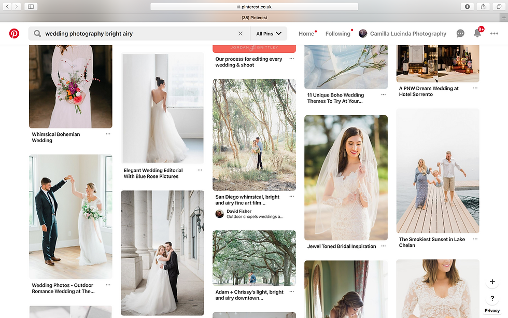Open David Fisher's profile name
This screenshot has height=318, width=508.
(x=239, y=211)
